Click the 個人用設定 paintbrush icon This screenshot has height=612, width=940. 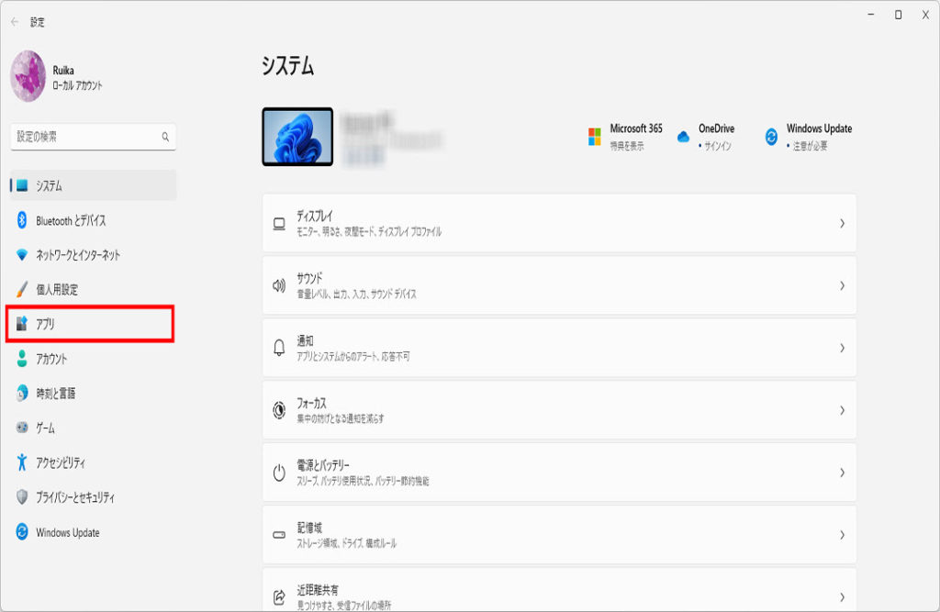tap(23, 290)
